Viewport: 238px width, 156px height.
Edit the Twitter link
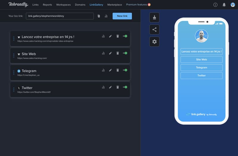[110, 87]
